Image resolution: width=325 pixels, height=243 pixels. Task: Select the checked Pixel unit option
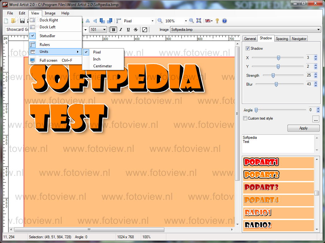pos(103,52)
